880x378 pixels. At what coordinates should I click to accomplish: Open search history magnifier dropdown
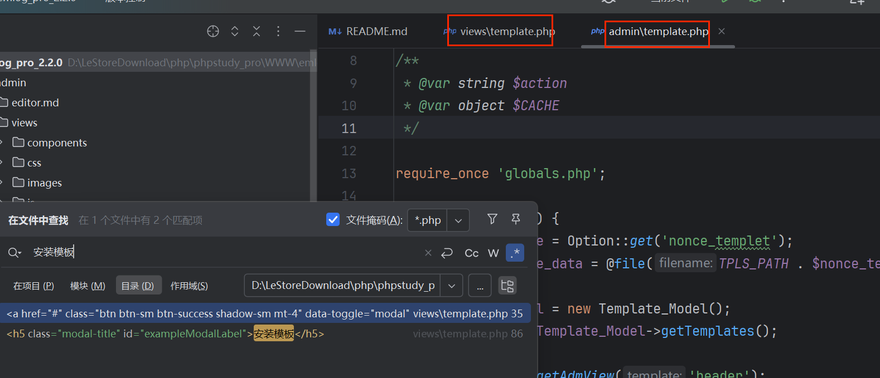click(x=14, y=253)
